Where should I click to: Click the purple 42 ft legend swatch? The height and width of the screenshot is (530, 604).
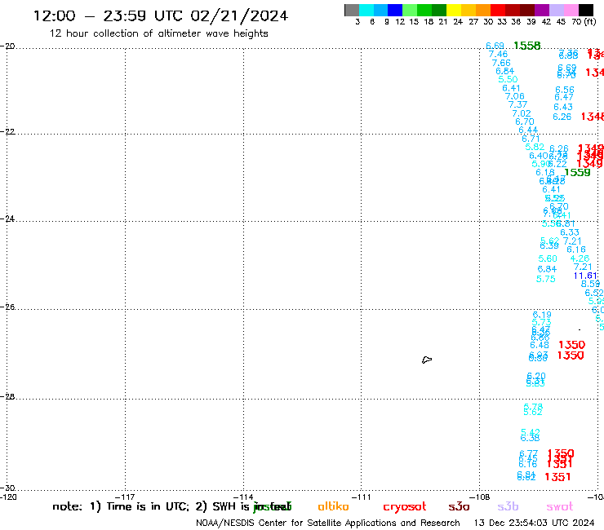[x=542, y=10]
